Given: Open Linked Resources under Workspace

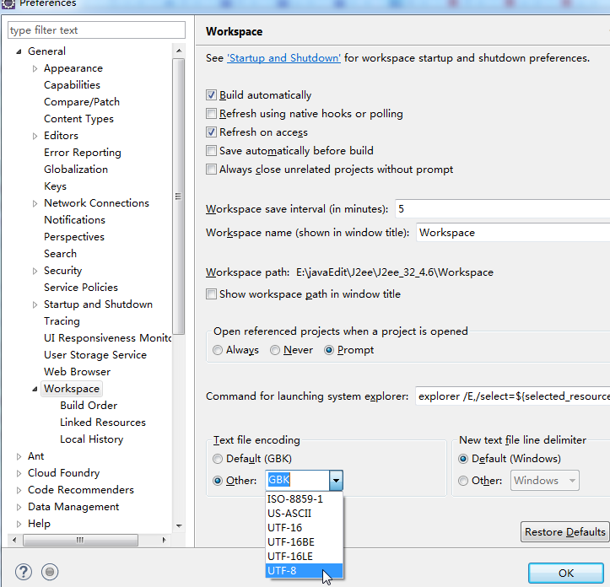Looking at the screenshot, I should click(x=103, y=423).
